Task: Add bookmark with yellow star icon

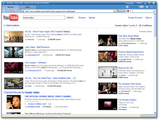Action: 114,11
